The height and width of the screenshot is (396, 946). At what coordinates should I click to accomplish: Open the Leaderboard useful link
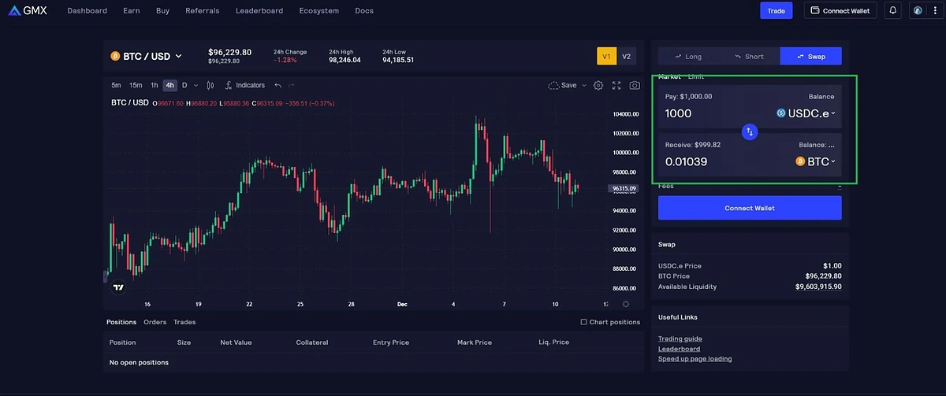tap(680, 349)
